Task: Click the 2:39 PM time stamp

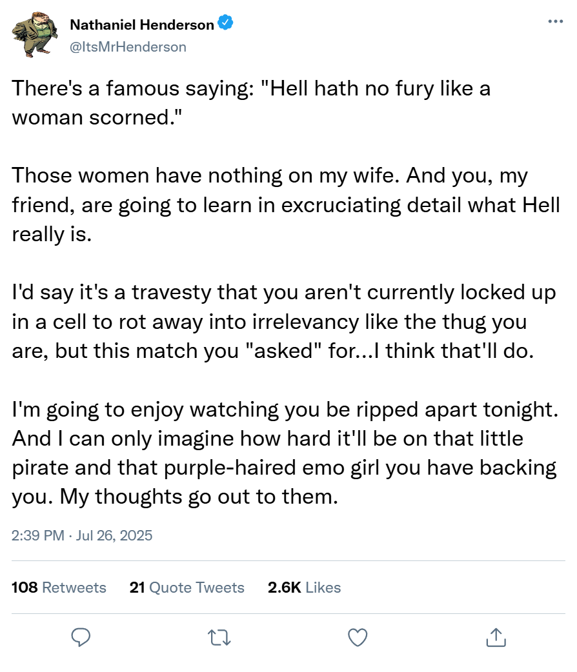Action: (37, 535)
